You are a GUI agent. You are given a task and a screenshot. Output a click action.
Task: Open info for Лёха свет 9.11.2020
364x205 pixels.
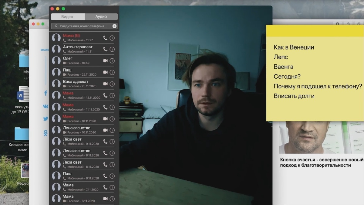(112, 142)
